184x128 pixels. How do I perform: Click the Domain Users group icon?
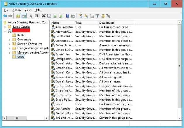[x=53, y=81]
